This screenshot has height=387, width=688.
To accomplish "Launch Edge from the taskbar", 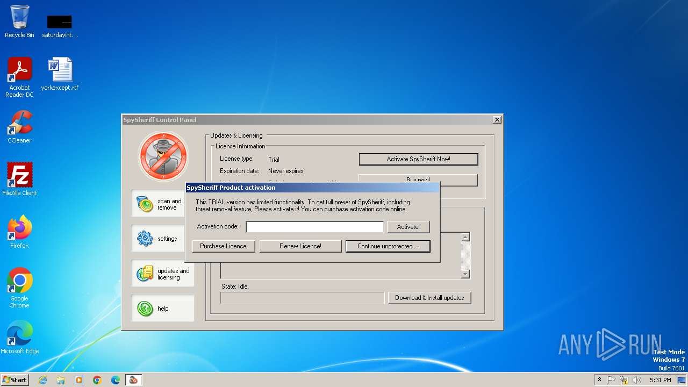I will [x=116, y=380].
